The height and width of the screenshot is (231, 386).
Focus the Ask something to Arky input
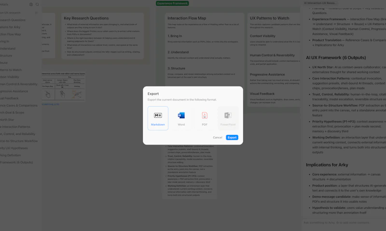click(344, 223)
